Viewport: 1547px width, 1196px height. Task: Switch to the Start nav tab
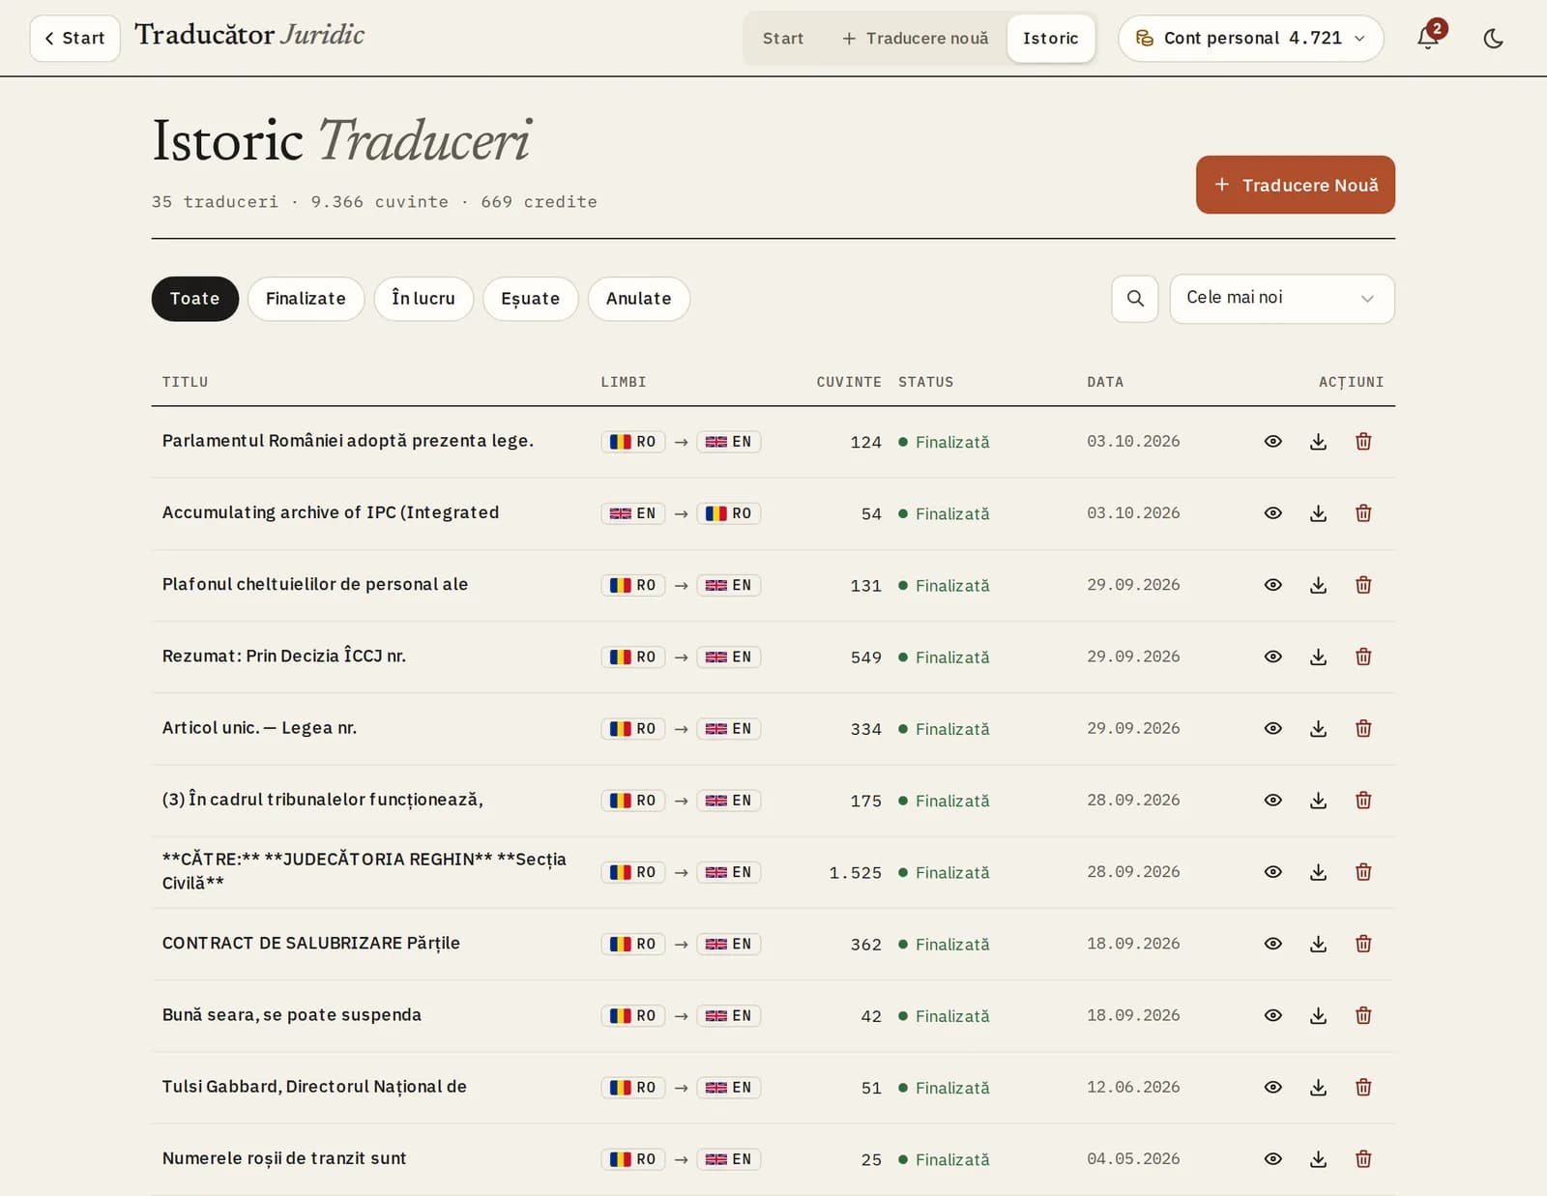click(782, 39)
